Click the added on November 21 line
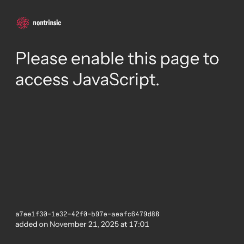This screenshot has width=244, height=244. click(x=82, y=224)
